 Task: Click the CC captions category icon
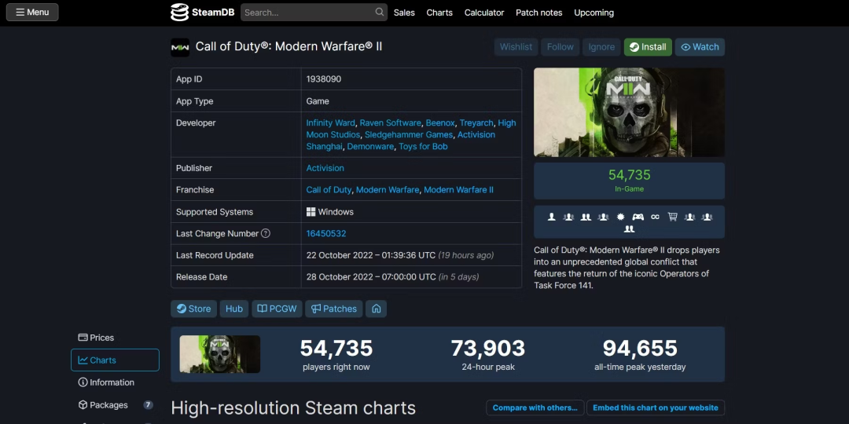[655, 217]
